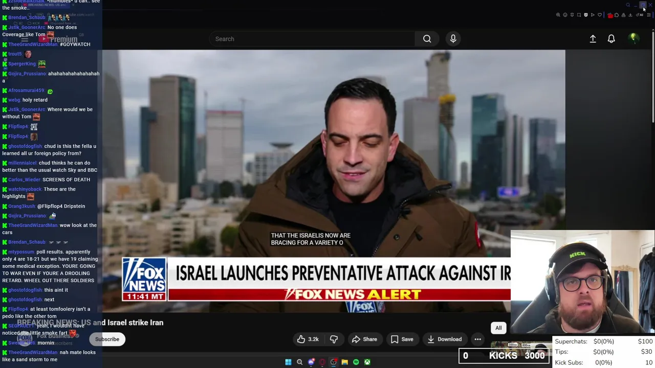
Task: Click chat username watchinyoback
Action: click(x=25, y=189)
